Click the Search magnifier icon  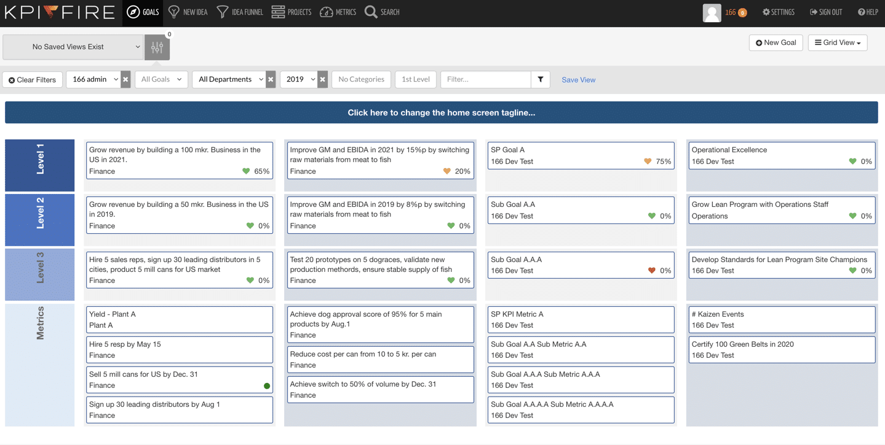371,12
